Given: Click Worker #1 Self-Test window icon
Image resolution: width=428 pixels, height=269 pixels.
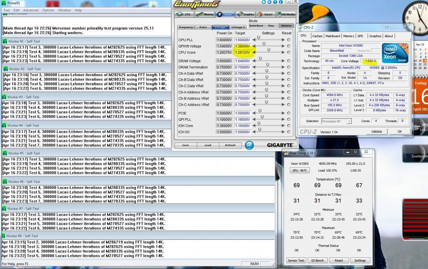Looking at the screenshot, I should (5, 41).
